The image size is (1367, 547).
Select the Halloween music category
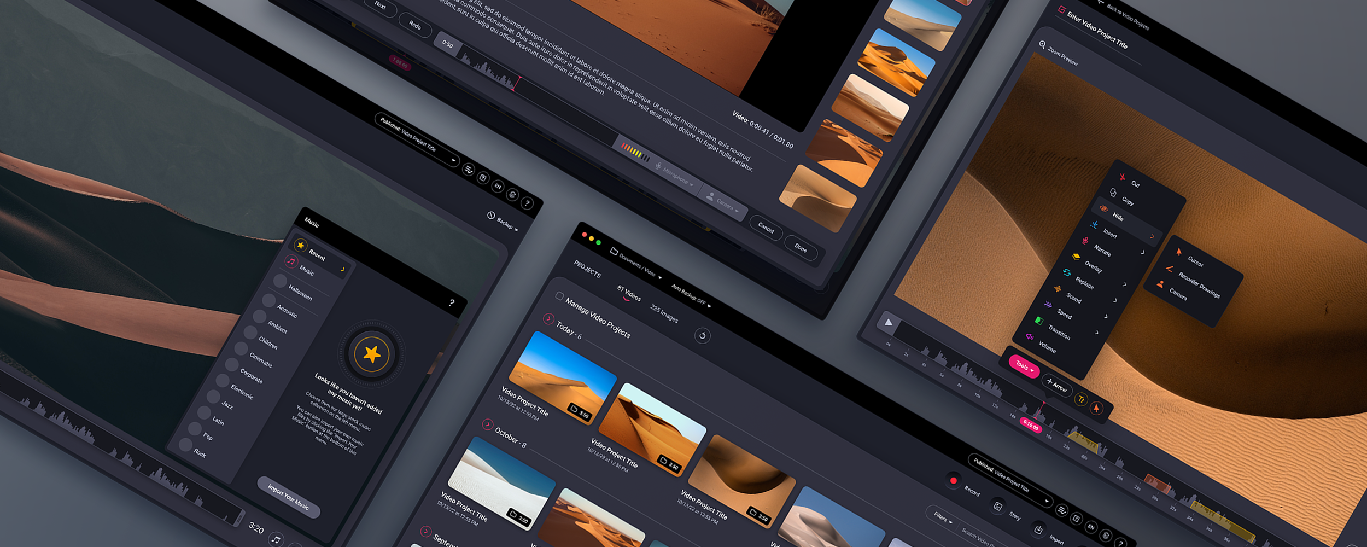[x=300, y=293]
